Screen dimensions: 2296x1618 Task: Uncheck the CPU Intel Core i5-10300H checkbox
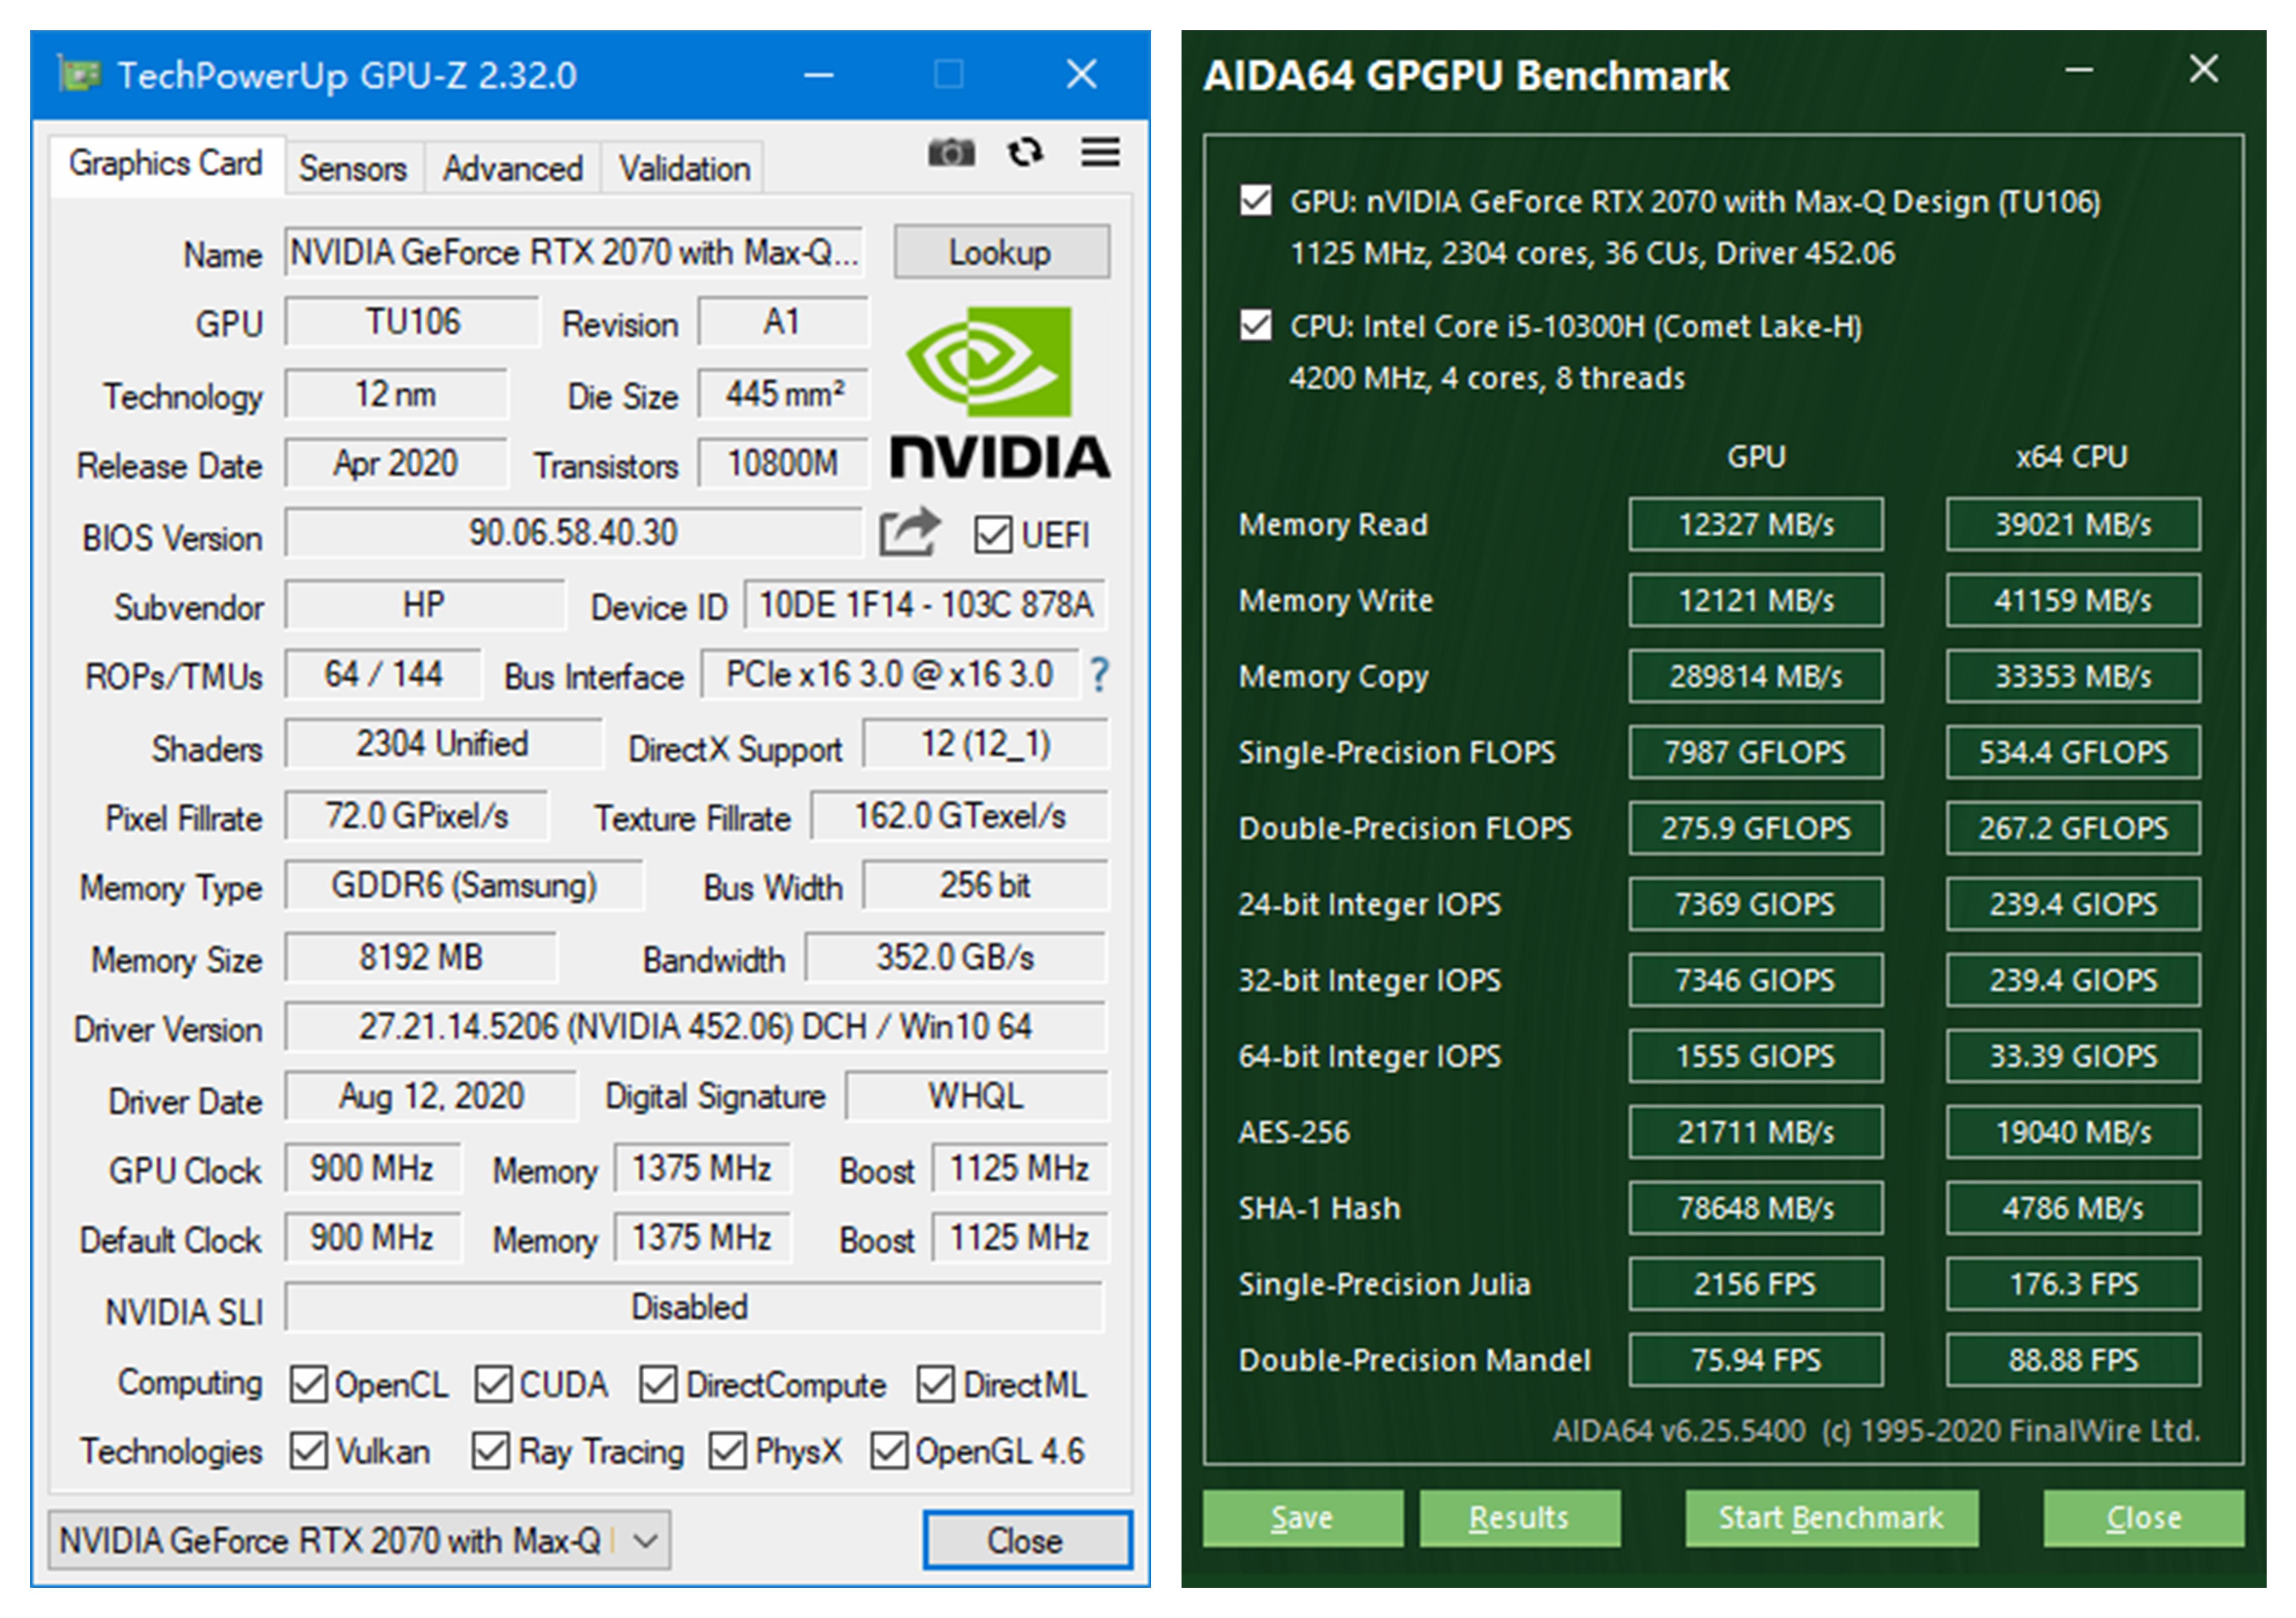coord(1255,326)
